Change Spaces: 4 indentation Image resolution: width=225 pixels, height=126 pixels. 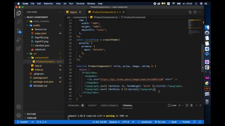click(x=114, y=122)
